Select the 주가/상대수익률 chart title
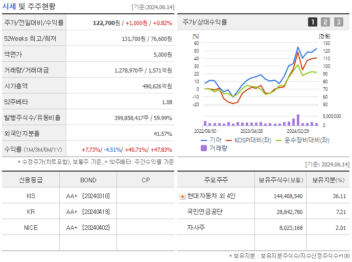The image size is (352, 262). click(205, 22)
